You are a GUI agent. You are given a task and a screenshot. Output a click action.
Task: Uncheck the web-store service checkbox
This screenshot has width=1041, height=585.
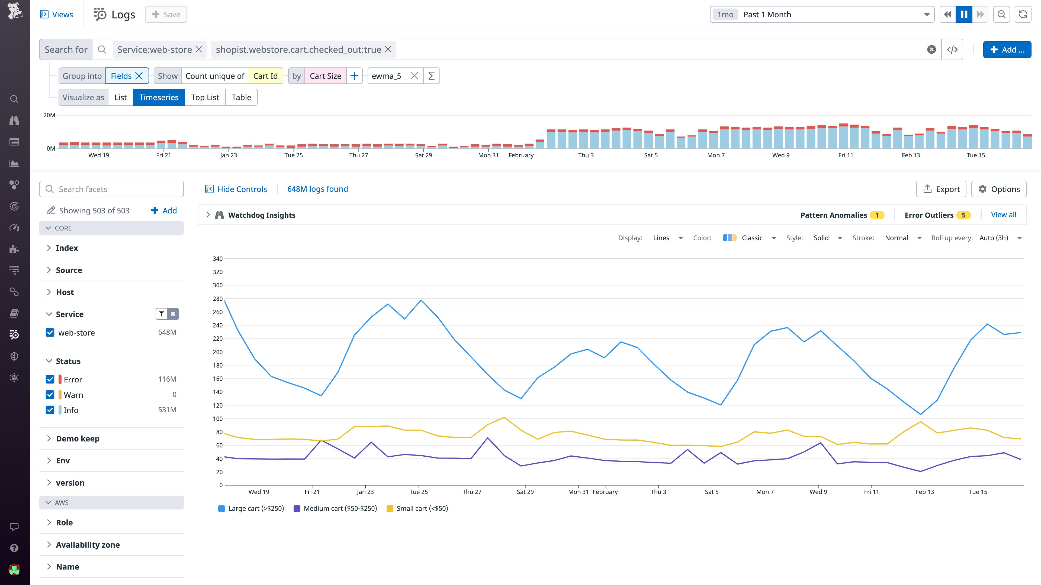tap(50, 333)
